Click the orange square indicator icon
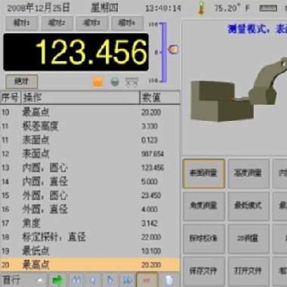 click(97, 82)
